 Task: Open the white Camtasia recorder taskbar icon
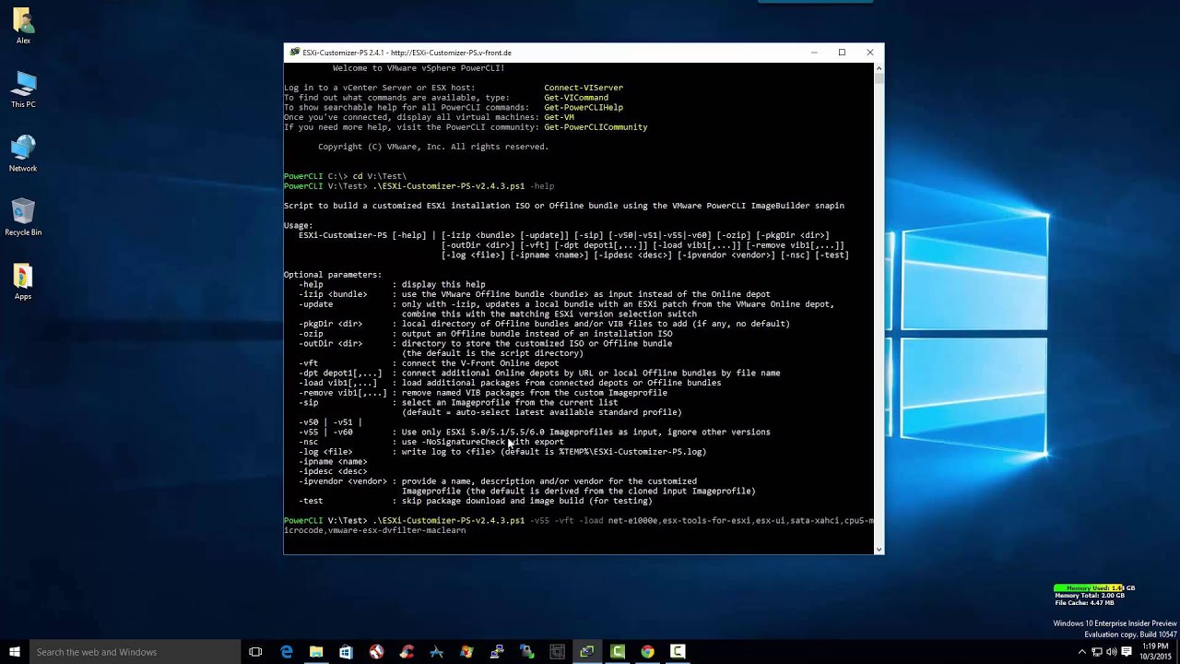coord(678,652)
